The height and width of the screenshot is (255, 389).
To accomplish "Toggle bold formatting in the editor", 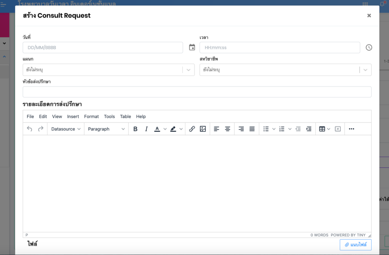I will coord(135,129).
